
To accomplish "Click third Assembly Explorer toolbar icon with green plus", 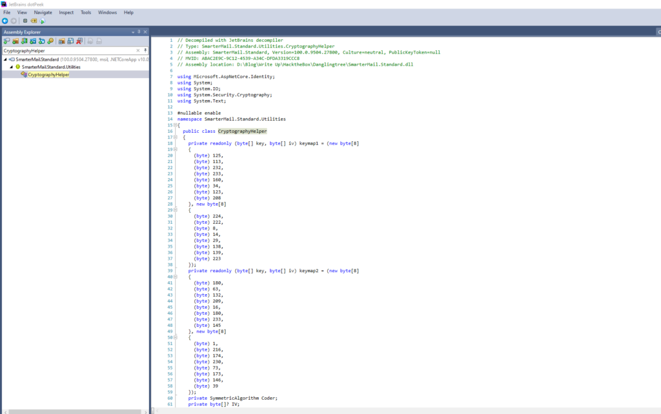I will coord(25,41).
